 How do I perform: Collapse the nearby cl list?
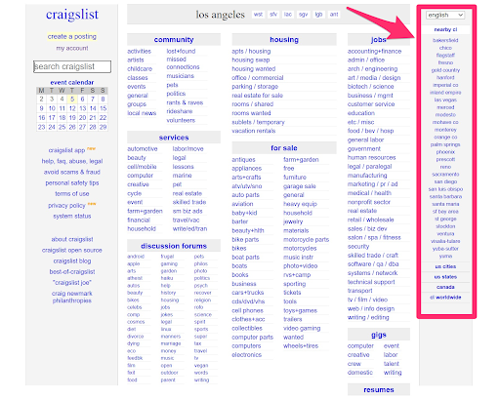[445, 29]
